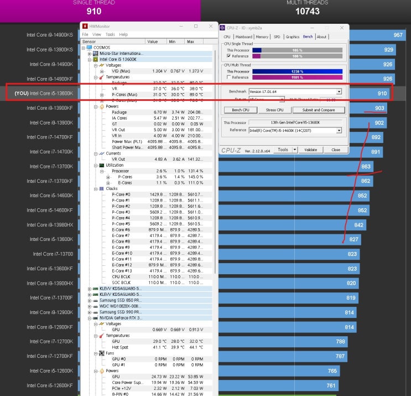Expand the E-Cores utilization entry
The image size is (411, 396).
pyautogui.click(x=108, y=183)
